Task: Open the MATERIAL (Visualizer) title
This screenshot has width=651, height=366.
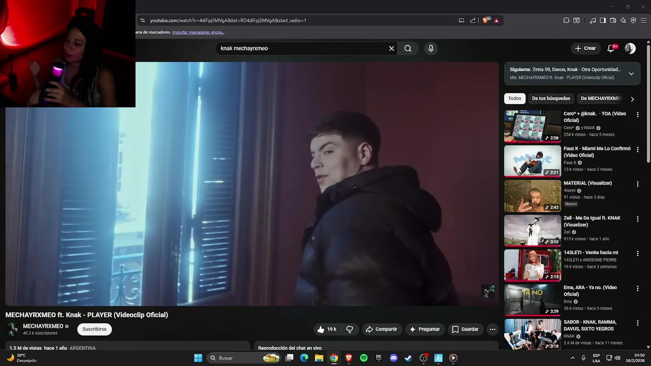Action: 587,183
